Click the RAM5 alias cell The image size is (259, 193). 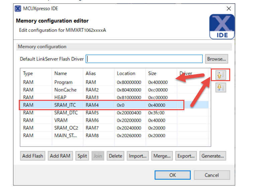pos(92,113)
